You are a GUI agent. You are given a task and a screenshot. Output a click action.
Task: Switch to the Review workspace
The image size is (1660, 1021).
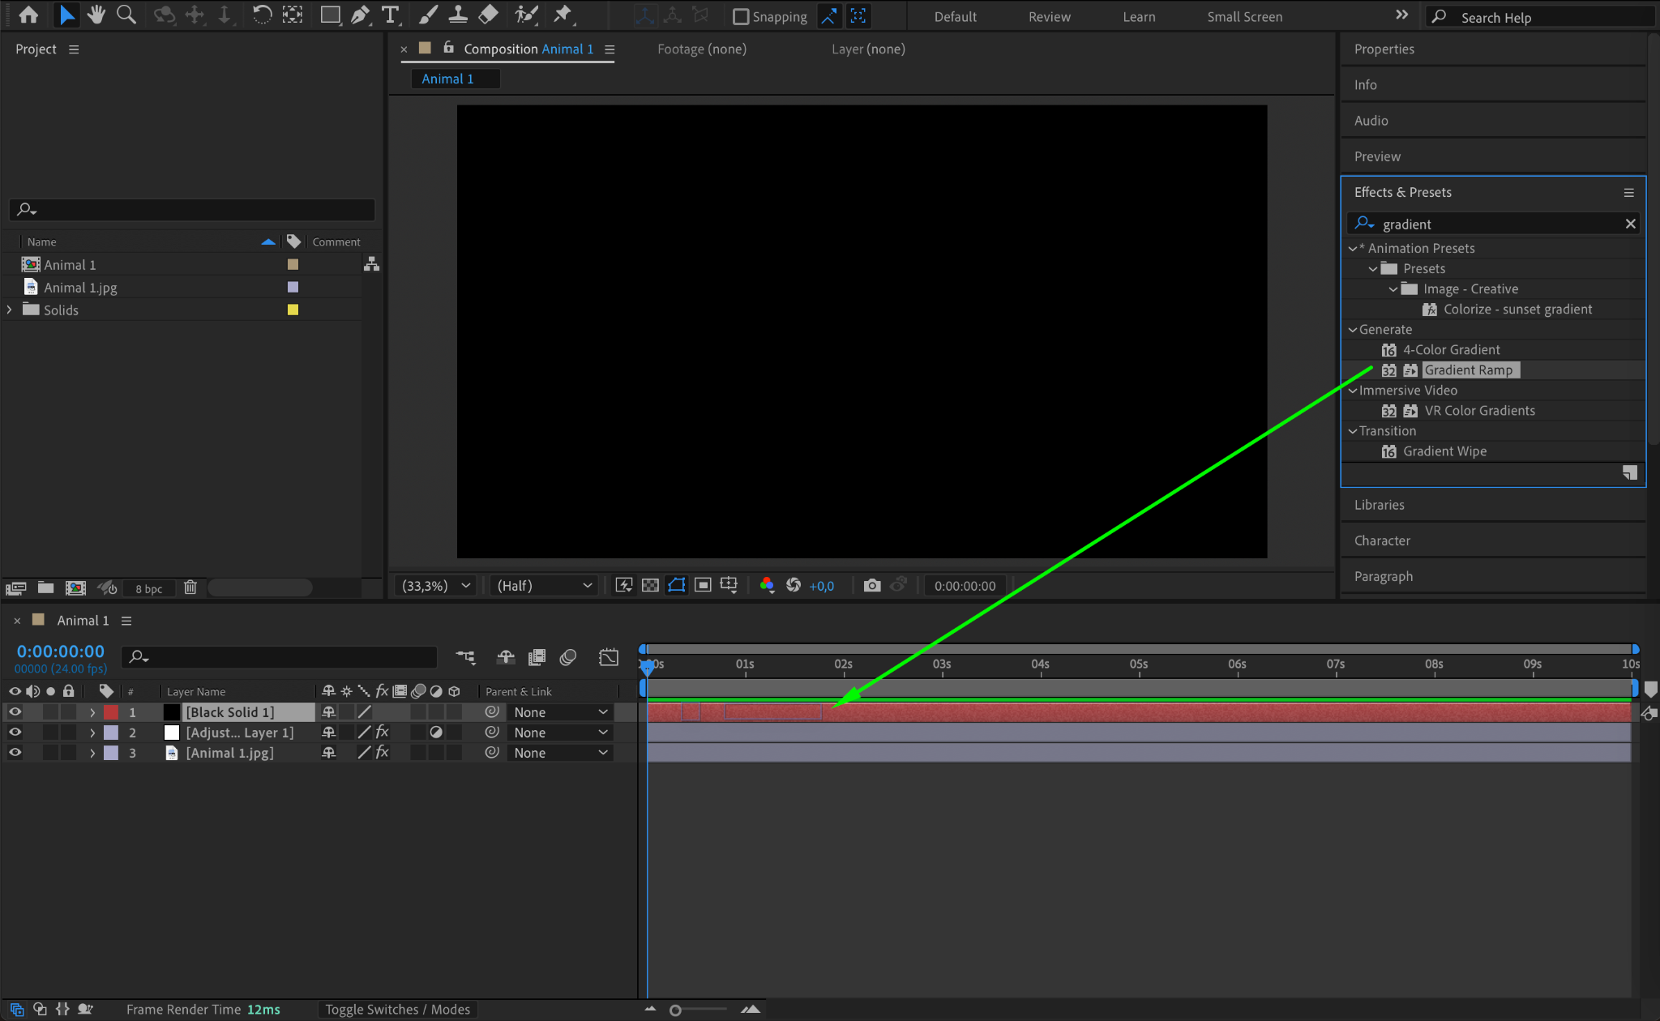pyautogui.click(x=1049, y=17)
